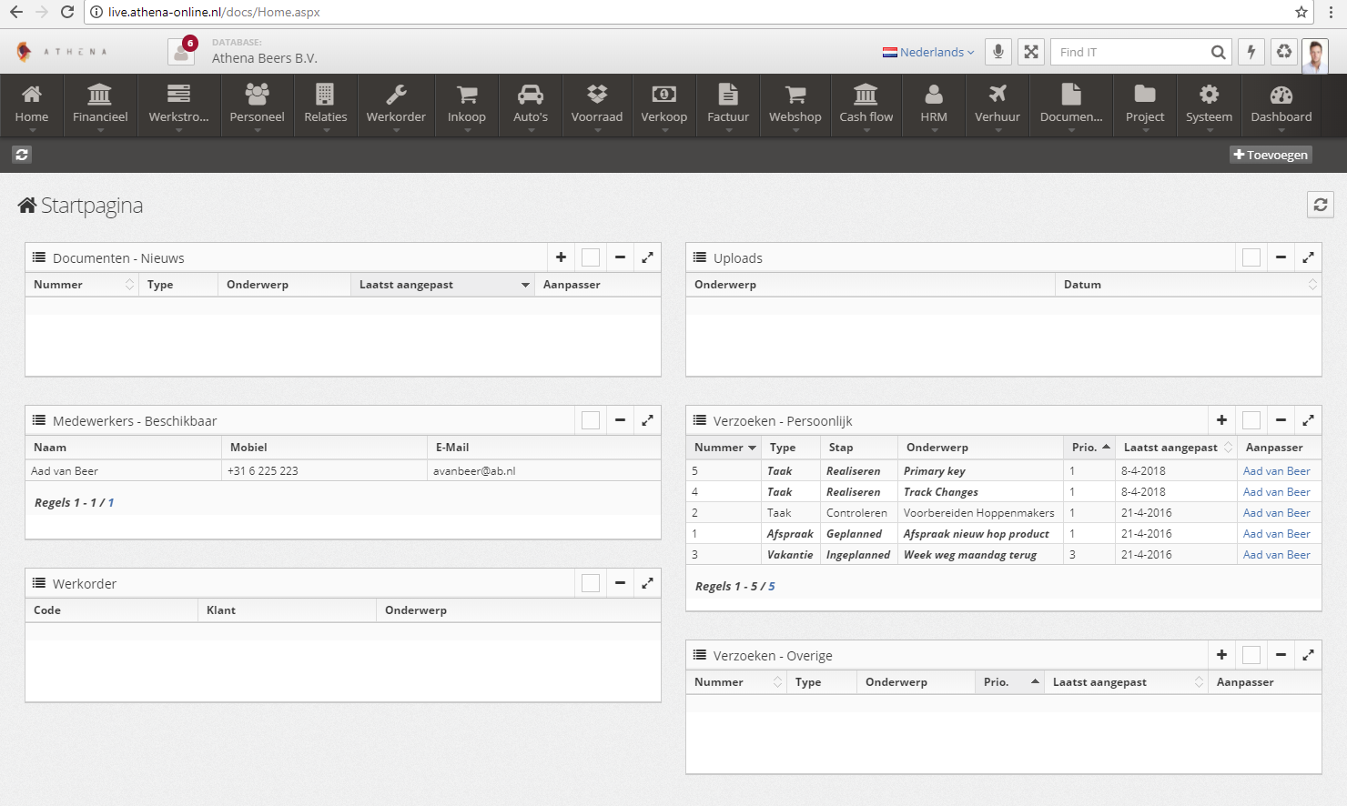The height and width of the screenshot is (806, 1347).
Task: Open the Werkorder wrench module
Action: (396, 106)
